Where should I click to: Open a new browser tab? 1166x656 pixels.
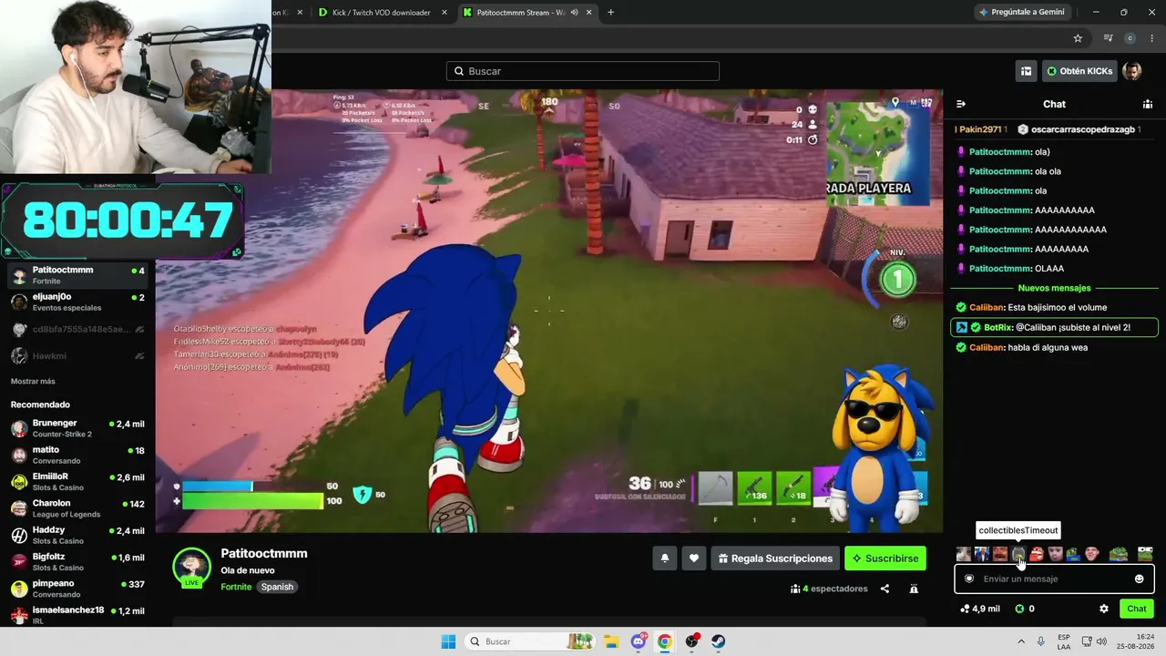pos(610,13)
